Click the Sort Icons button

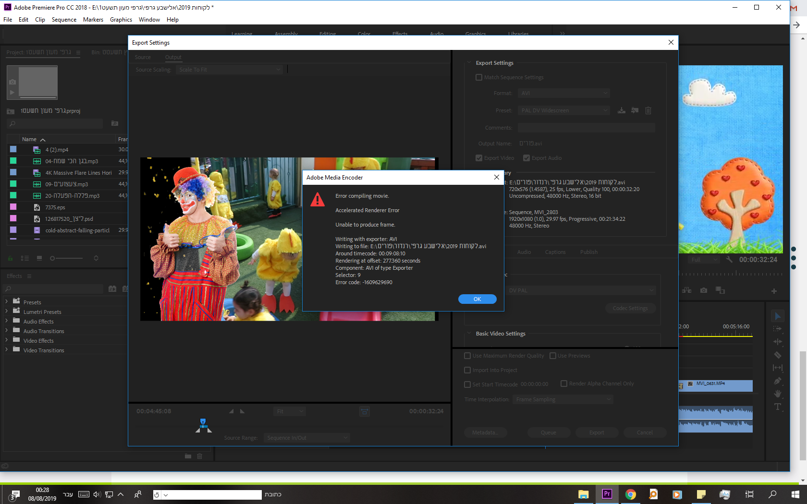tap(96, 258)
